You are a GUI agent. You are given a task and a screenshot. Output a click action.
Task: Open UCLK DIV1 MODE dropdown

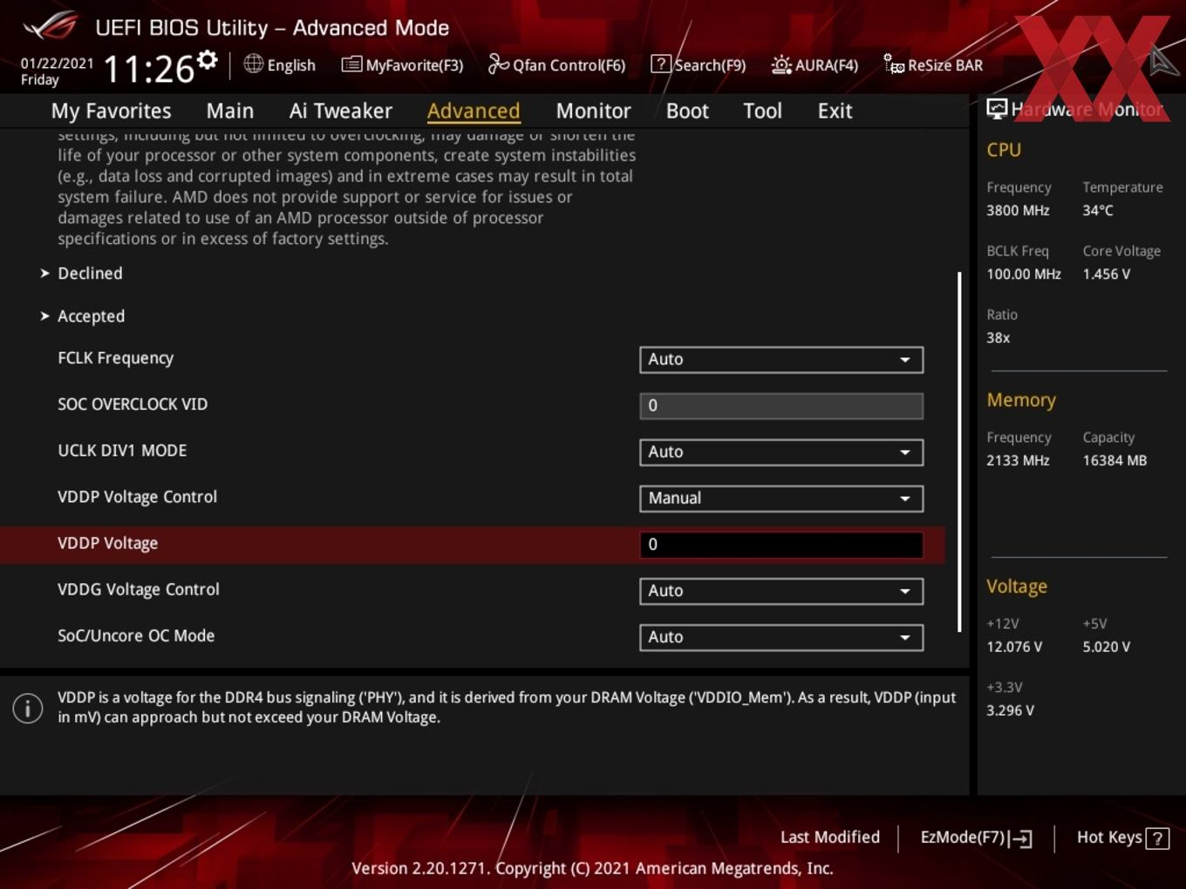[x=781, y=451]
